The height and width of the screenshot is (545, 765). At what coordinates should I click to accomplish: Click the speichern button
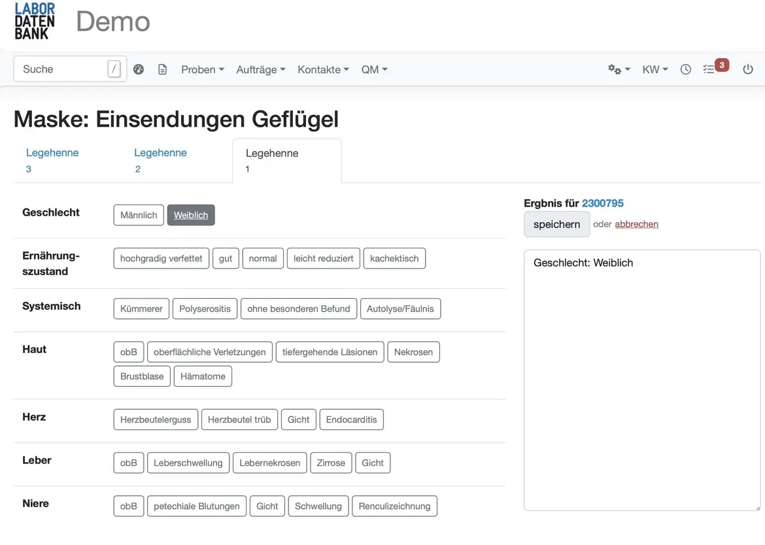click(x=556, y=223)
